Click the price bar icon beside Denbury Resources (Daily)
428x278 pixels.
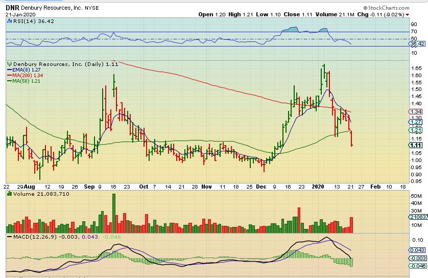[x=10, y=64]
